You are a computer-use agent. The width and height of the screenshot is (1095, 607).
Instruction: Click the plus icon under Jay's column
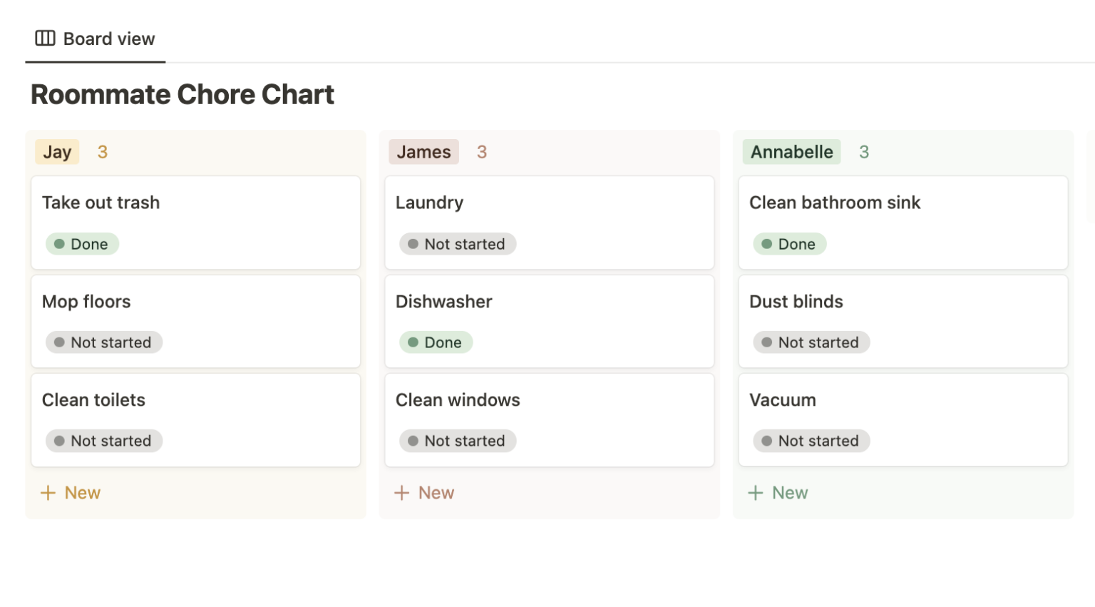coord(48,493)
